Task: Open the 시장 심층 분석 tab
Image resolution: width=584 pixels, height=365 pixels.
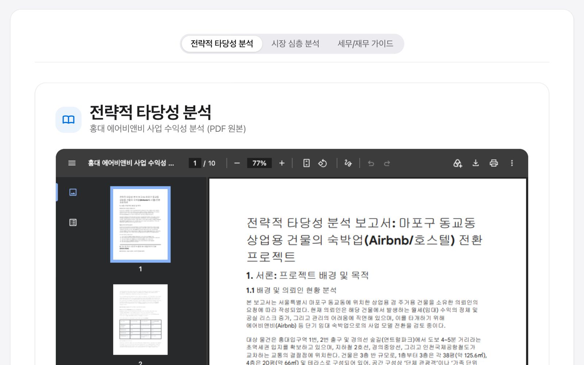Action: pyautogui.click(x=295, y=44)
